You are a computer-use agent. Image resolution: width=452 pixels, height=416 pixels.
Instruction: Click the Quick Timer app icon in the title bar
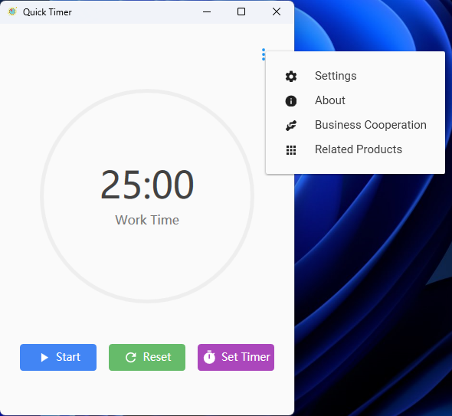[12, 11]
